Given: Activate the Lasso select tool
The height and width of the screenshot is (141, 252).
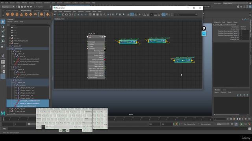Looking at the screenshot, I should (3, 27).
